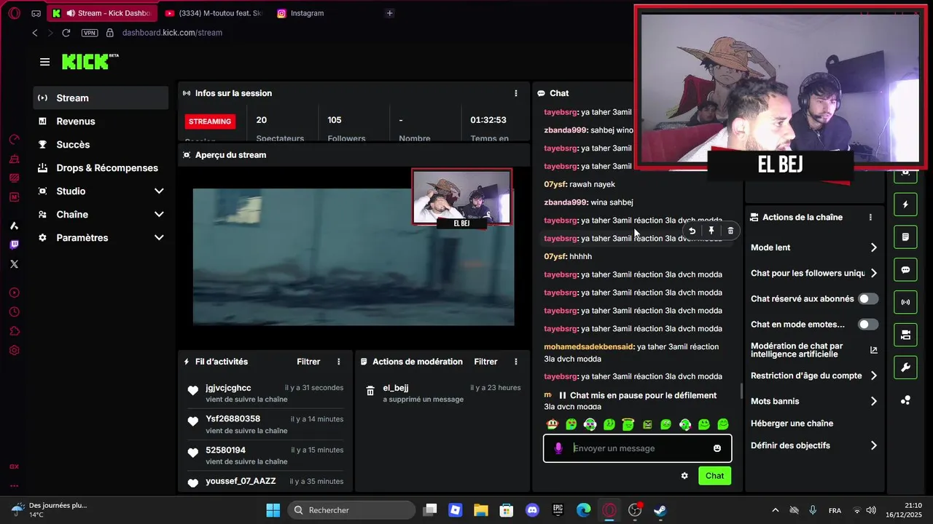933x524 pixels.
Task: Open the Opera main menu icon
Action: click(x=15, y=13)
